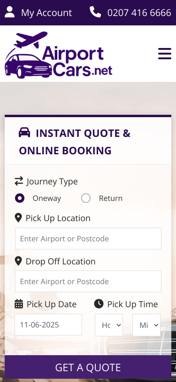Select the Return journey radio button
Image resolution: width=176 pixels, height=382 pixels.
point(86,198)
